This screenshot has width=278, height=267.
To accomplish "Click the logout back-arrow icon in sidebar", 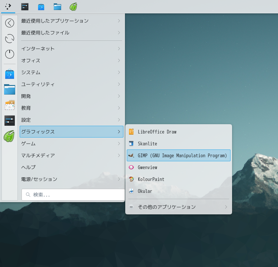I will (x=10, y=23).
